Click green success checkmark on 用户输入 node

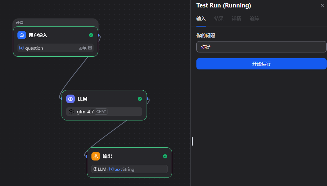pyautogui.click(x=91, y=35)
